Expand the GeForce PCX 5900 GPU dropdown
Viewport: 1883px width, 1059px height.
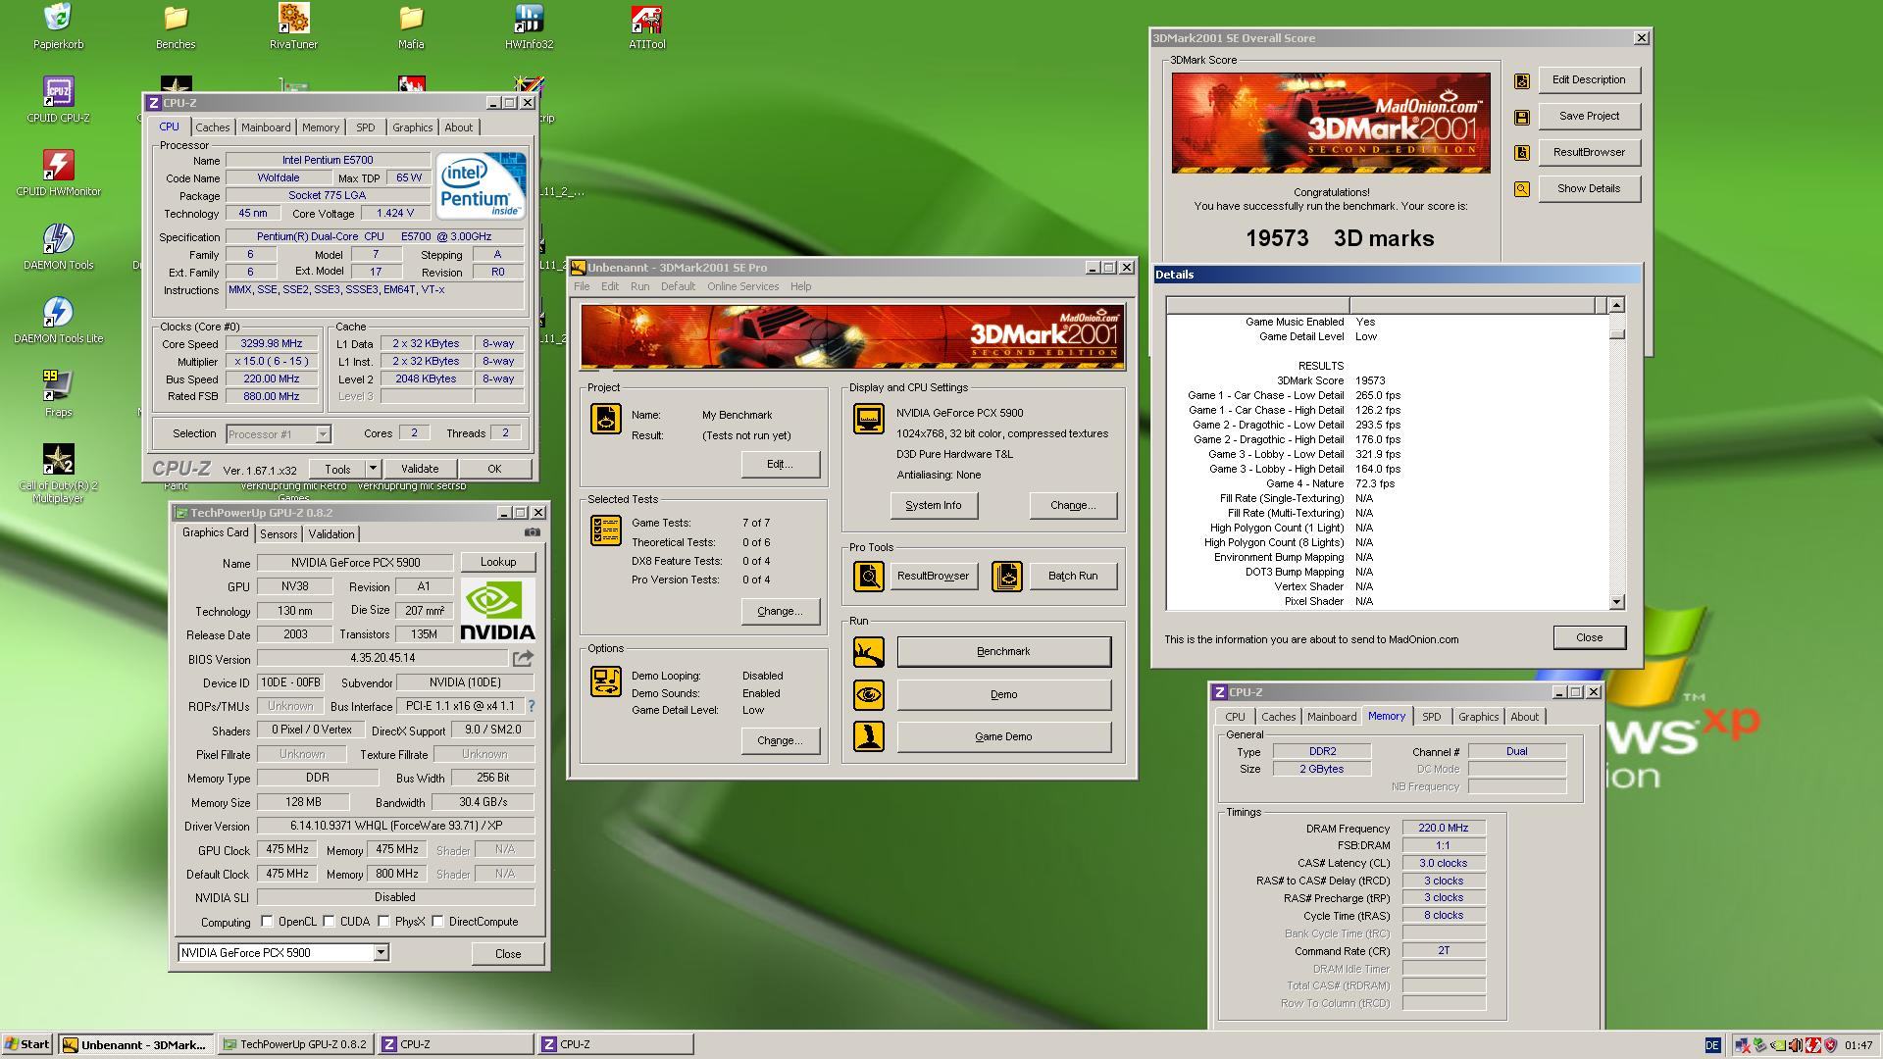pos(381,953)
